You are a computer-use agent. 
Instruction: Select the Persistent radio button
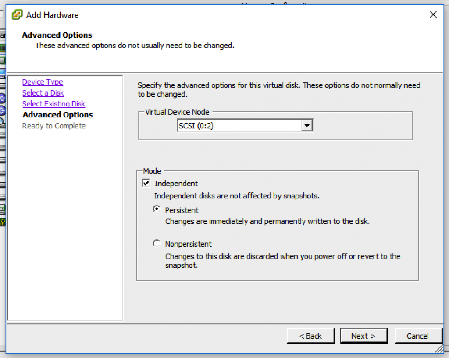[x=157, y=209]
